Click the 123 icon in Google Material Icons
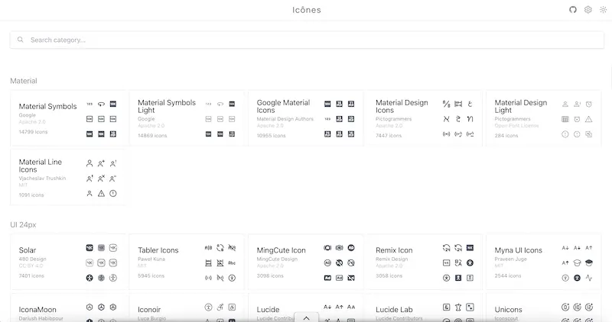This screenshot has height=322, width=612. point(327,119)
